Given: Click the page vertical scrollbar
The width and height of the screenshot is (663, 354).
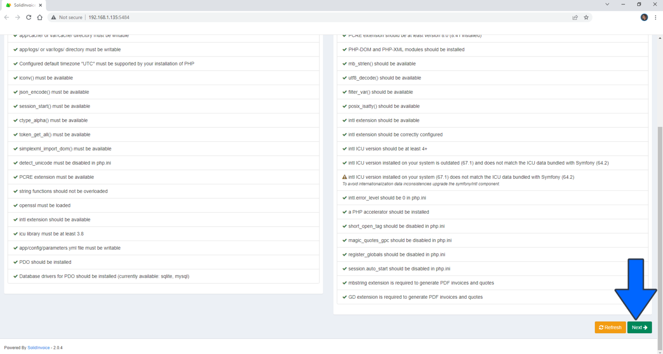Looking at the screenshot, I should click(x=660, y=233).
